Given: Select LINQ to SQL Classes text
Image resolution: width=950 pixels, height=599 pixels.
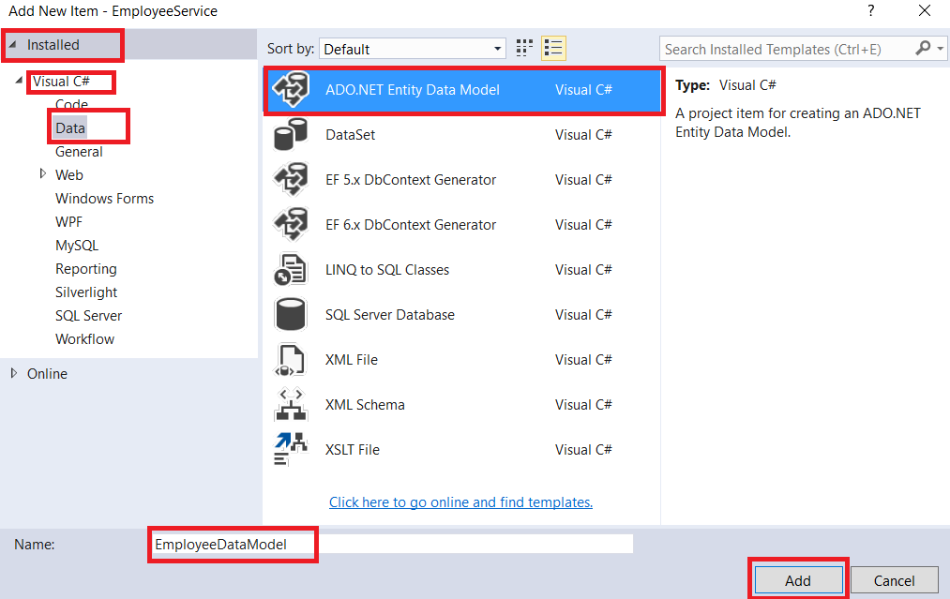Looking at the screenshot, I should click(x=387, y=270).
